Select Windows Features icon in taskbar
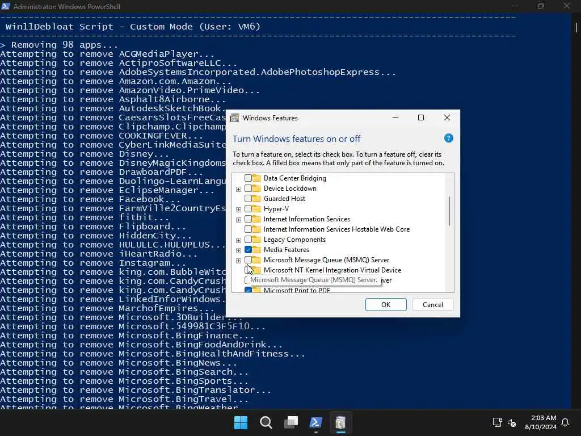The image size is (581, 436). 340,422
